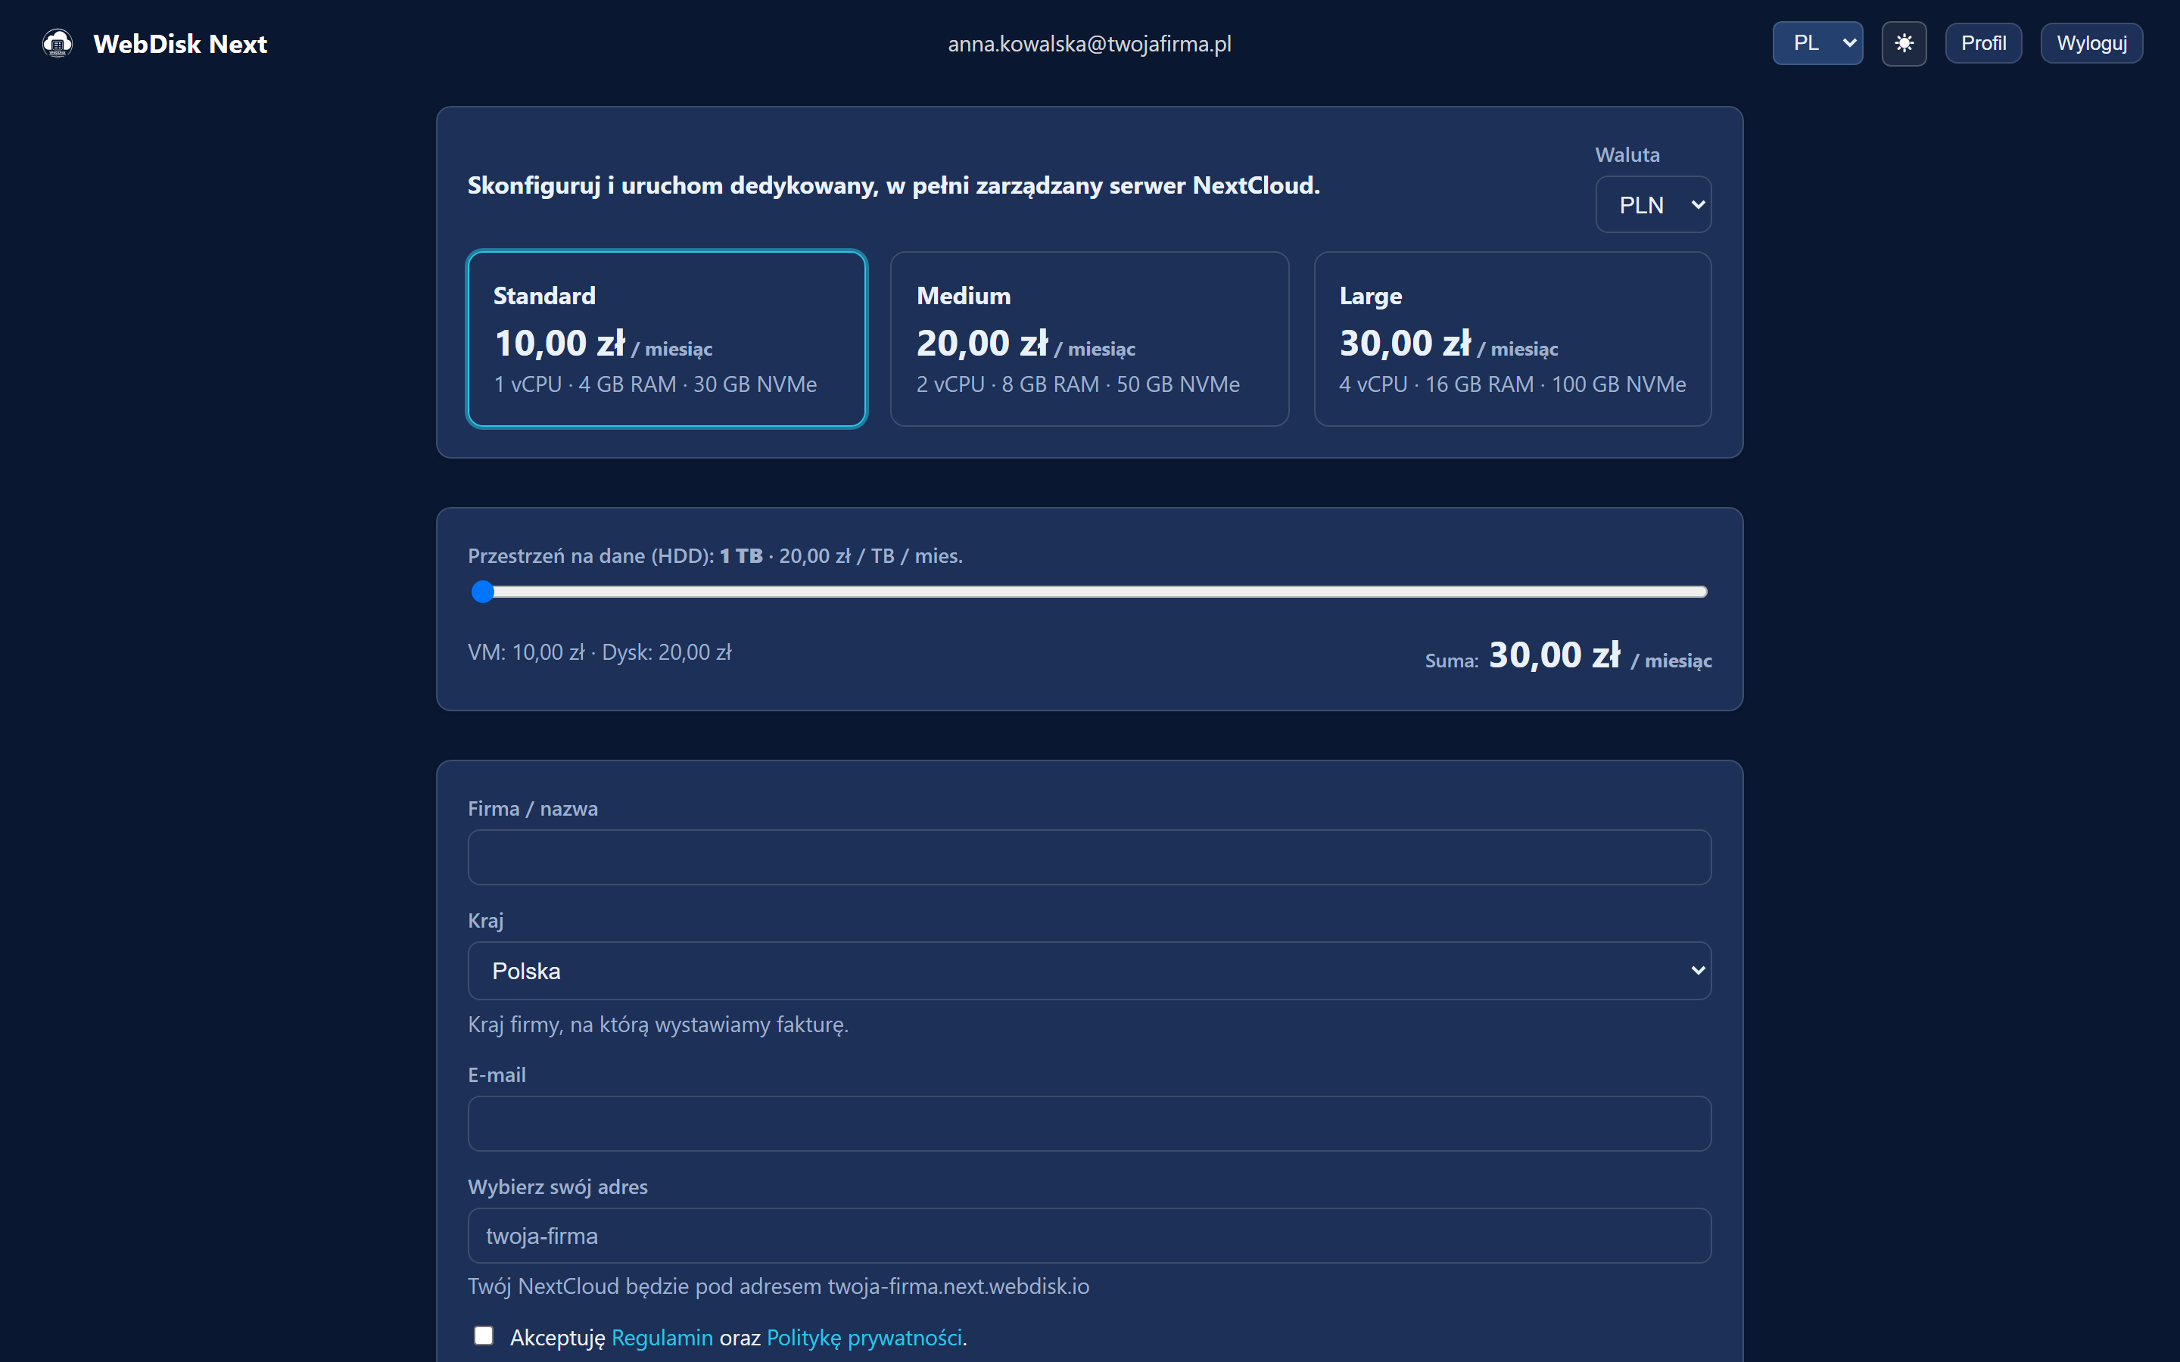Click the '1 vCPU · 4 GB RAM · 30 GB NVMe' specs
The width and height of the screenshot is (2180, 1362).
click(x=655, y=384)
